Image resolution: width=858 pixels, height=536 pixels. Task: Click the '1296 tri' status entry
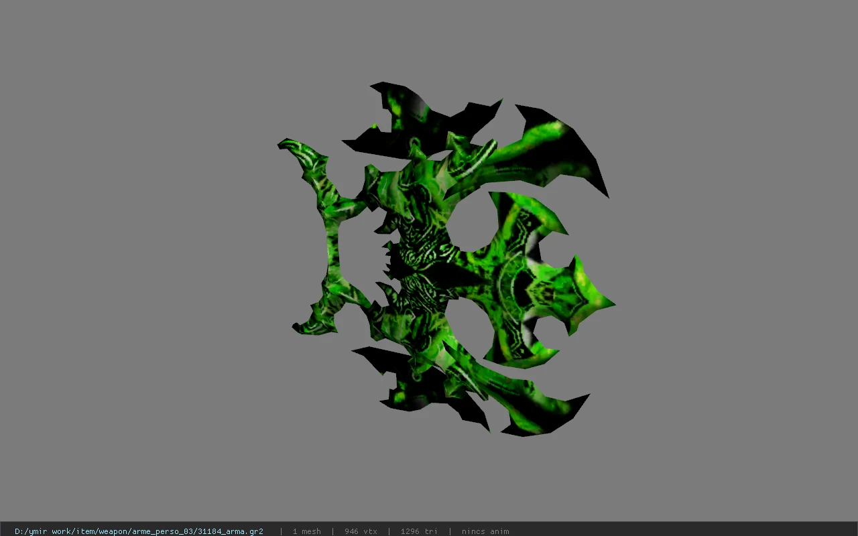[419, 531]
